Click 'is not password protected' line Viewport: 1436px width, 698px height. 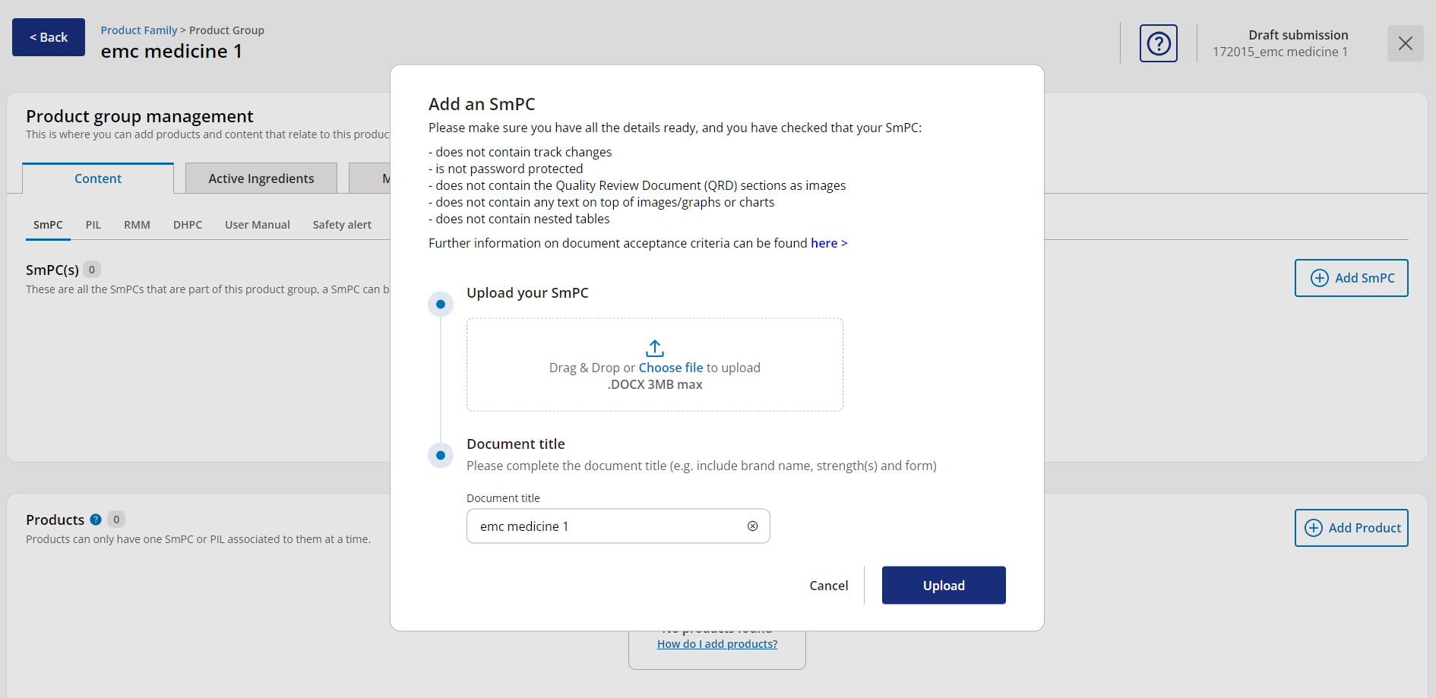point(506,169)
